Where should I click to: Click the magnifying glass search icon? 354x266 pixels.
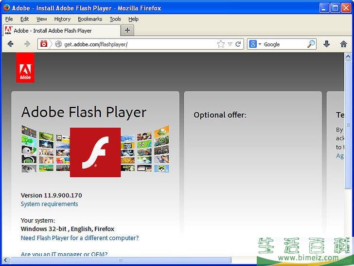[x=311, y=44]
